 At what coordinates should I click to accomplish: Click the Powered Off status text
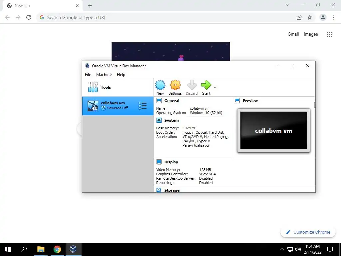(x=118, y=108)
